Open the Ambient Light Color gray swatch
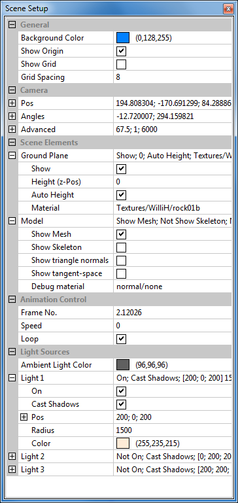This screenshot has width=238, height=503. [x=123, y=365]
